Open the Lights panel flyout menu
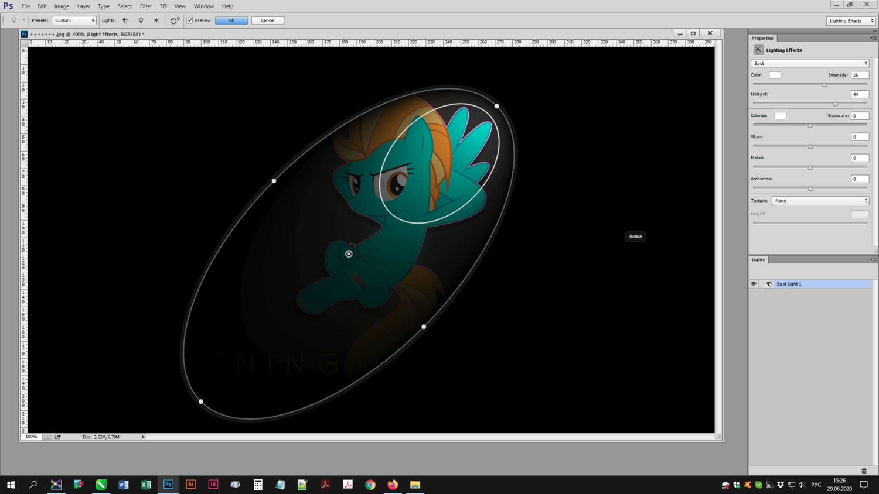This screenshot has width=879, height=494. coord(873,259)
